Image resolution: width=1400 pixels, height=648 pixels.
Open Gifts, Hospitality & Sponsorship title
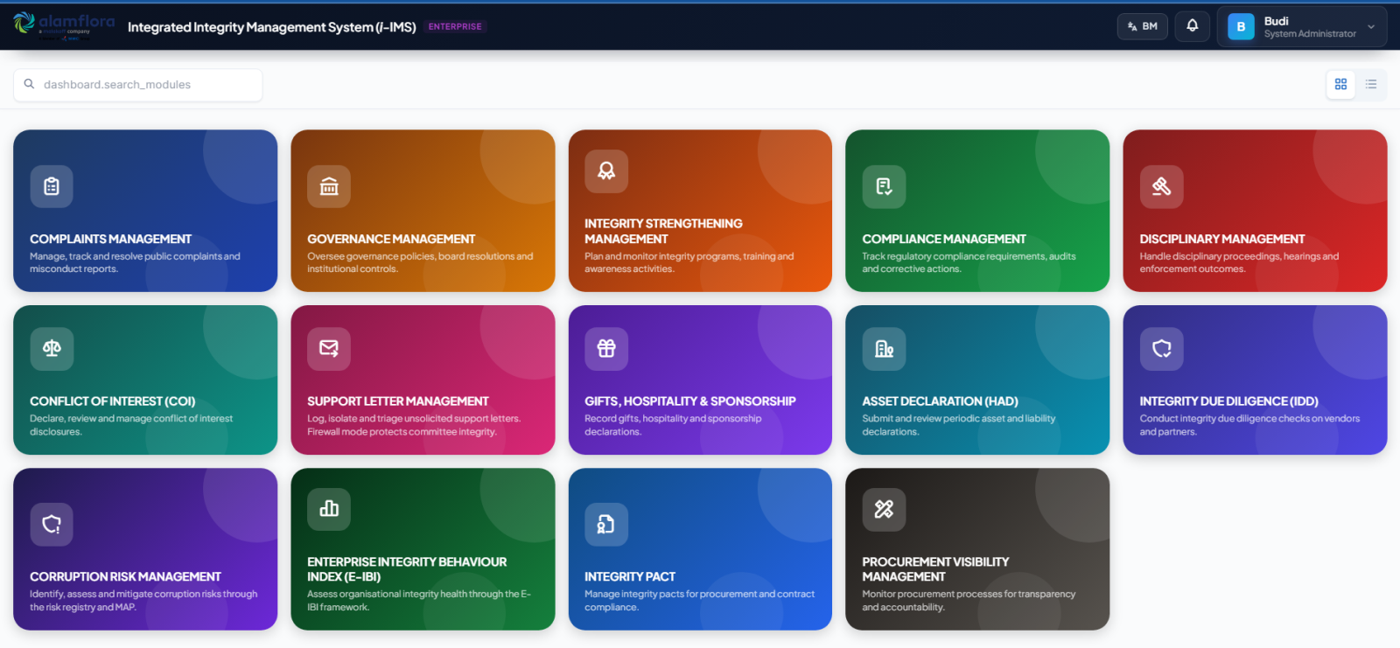690,401
